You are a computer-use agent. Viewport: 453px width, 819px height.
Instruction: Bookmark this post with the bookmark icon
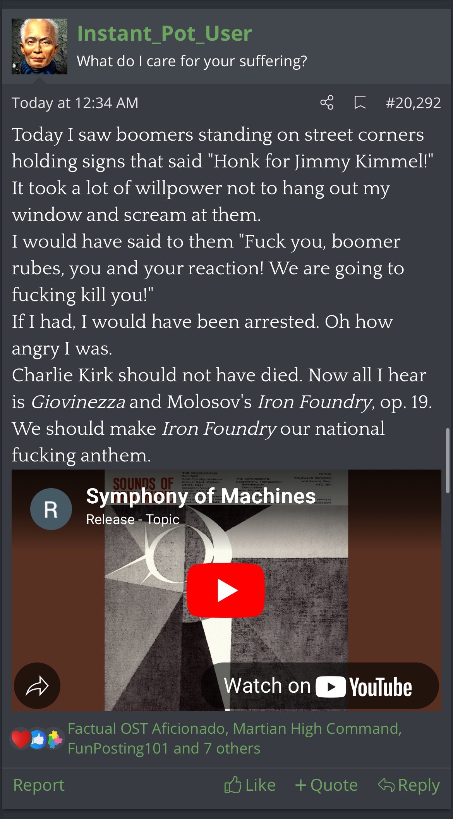(x=360, y=103)
